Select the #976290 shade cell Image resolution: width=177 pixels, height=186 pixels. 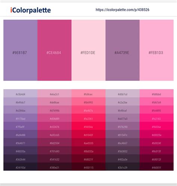click(x=122, y=126)
